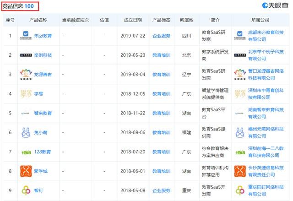
Task: Open company 营口龙源善吉网络科技有限公司
Action: tap(266, 74)
